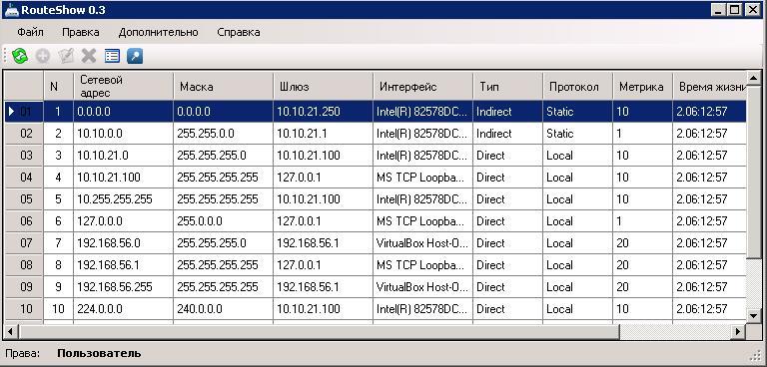Click the RouteShow title bar app icon
This screenshot has height=367, width=767.
11,10
